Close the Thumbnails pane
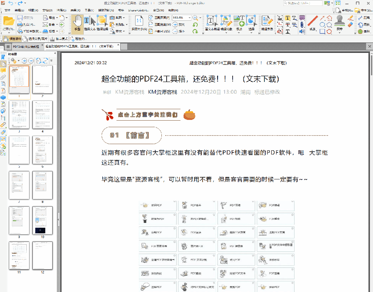This screenshot has width=373, height=292. (55, 54)
